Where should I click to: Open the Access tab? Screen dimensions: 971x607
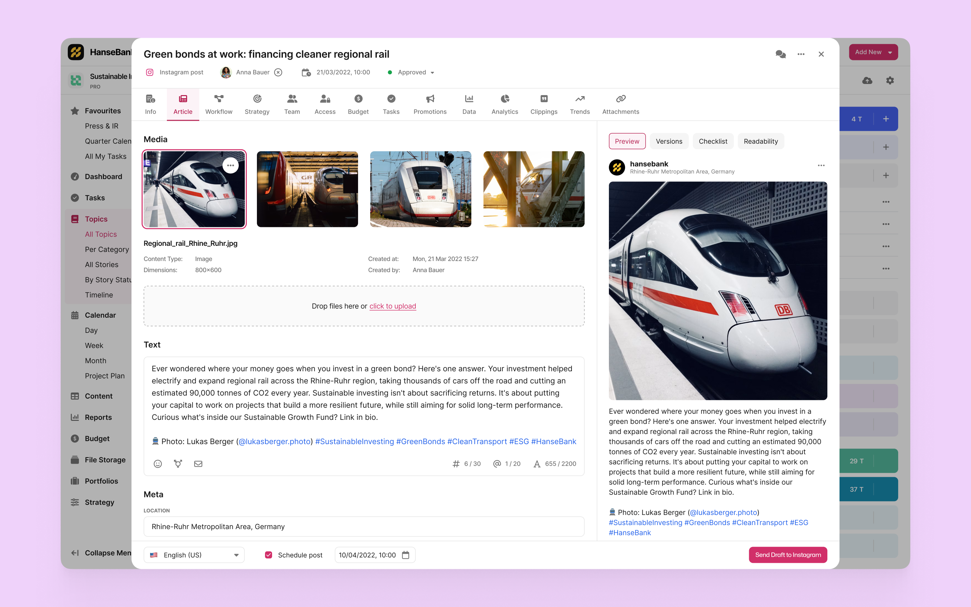click(x=325, y=105)
